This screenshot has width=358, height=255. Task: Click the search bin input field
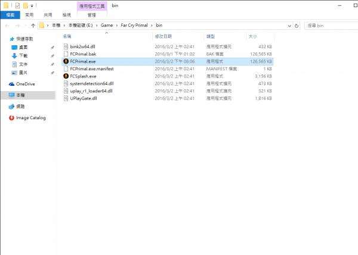(x=332, y=26)
